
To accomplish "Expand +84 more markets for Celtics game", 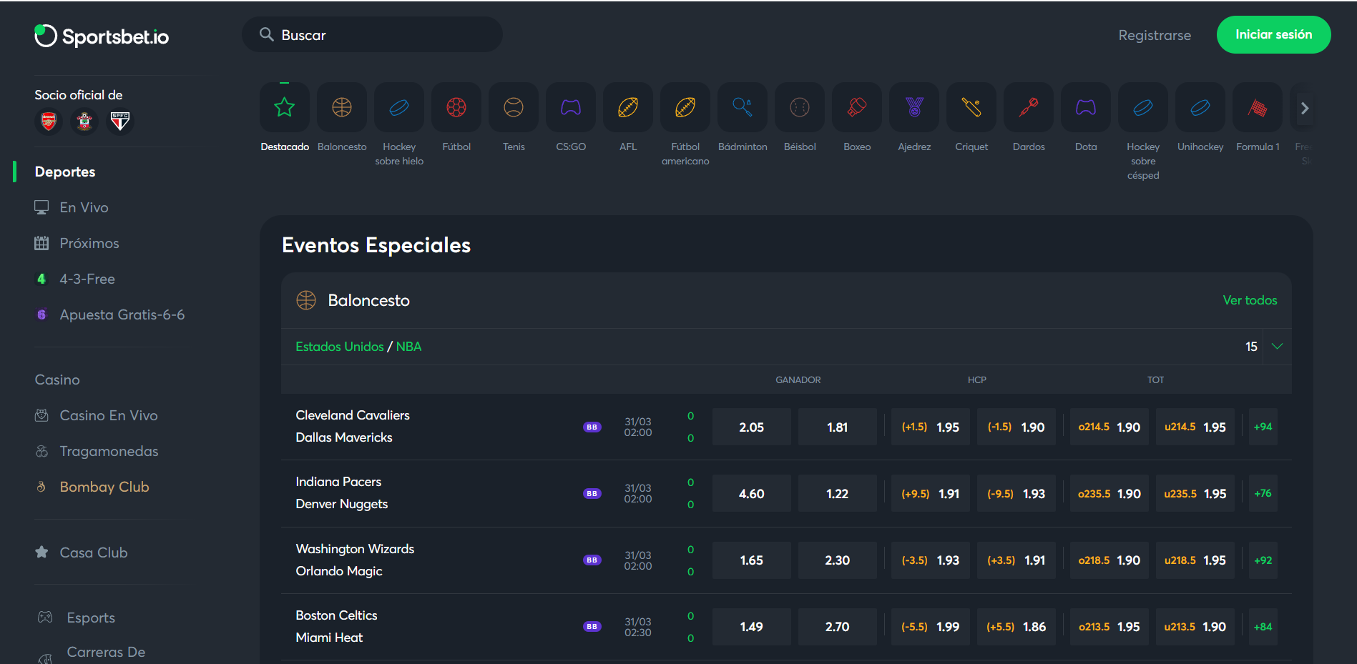I will [x=1263, y=627].
